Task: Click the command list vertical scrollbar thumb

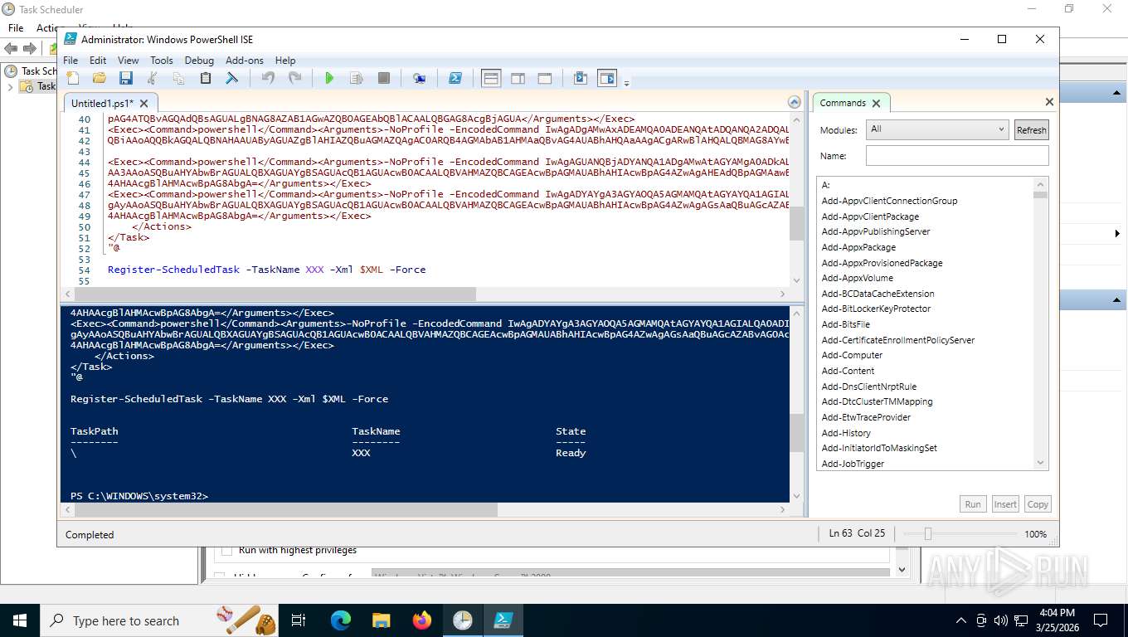Action: click(x=1040, y=195)
